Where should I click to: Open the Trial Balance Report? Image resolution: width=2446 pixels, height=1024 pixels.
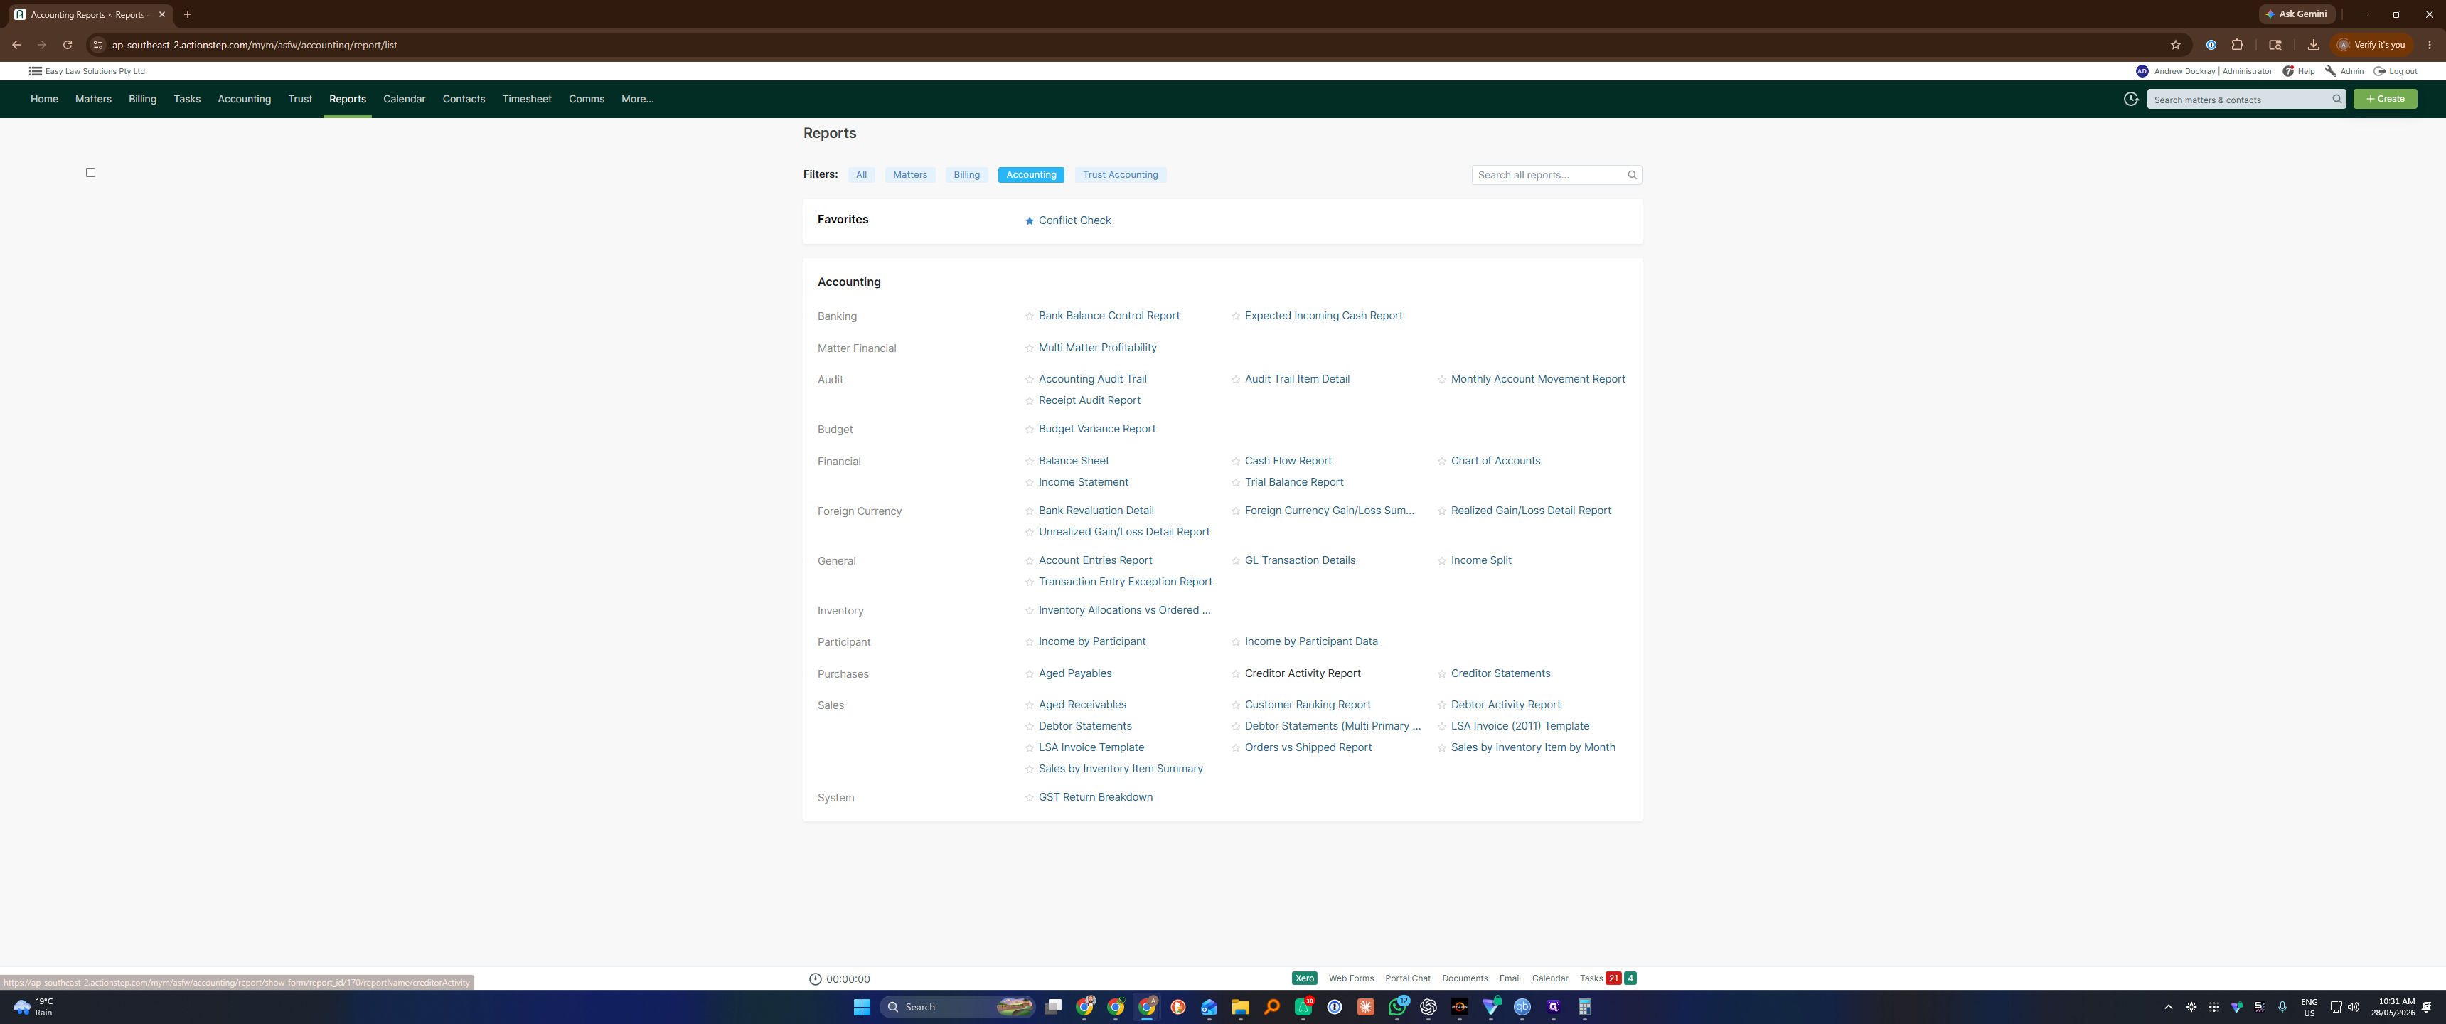pyautogui.click(x=1293, y=483)
